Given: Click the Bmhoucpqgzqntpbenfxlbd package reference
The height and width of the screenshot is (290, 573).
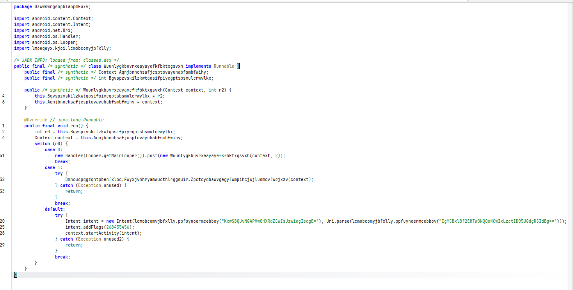Looking at the screenshot, I should [93, 179].
